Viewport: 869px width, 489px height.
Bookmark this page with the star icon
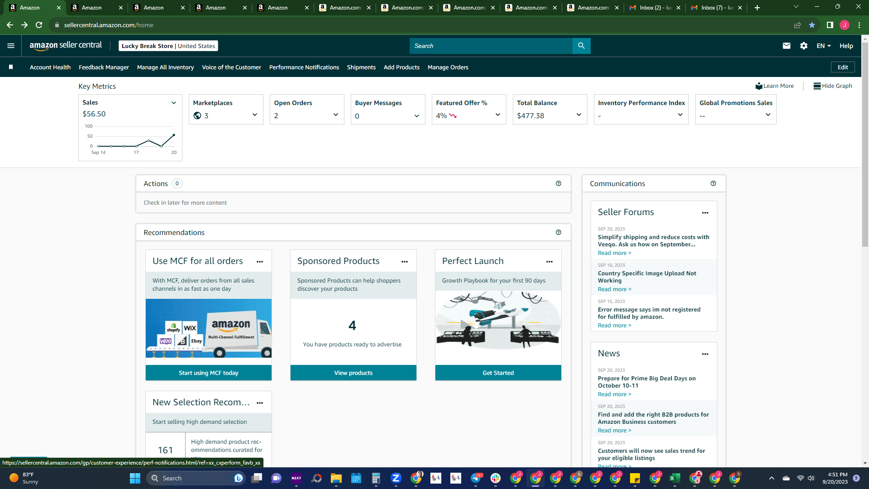coord(812,25)
